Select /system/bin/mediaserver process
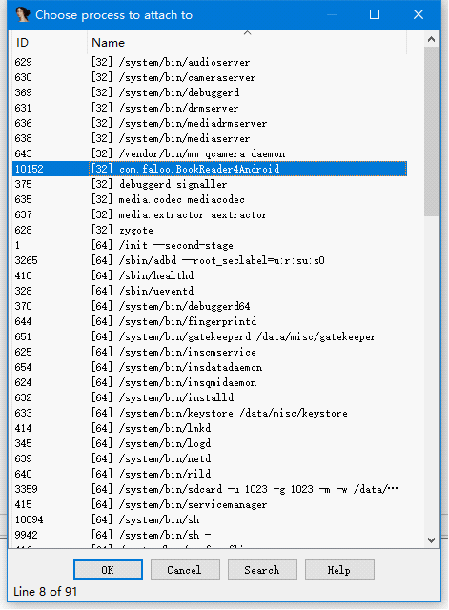 [x=210, y=138]
